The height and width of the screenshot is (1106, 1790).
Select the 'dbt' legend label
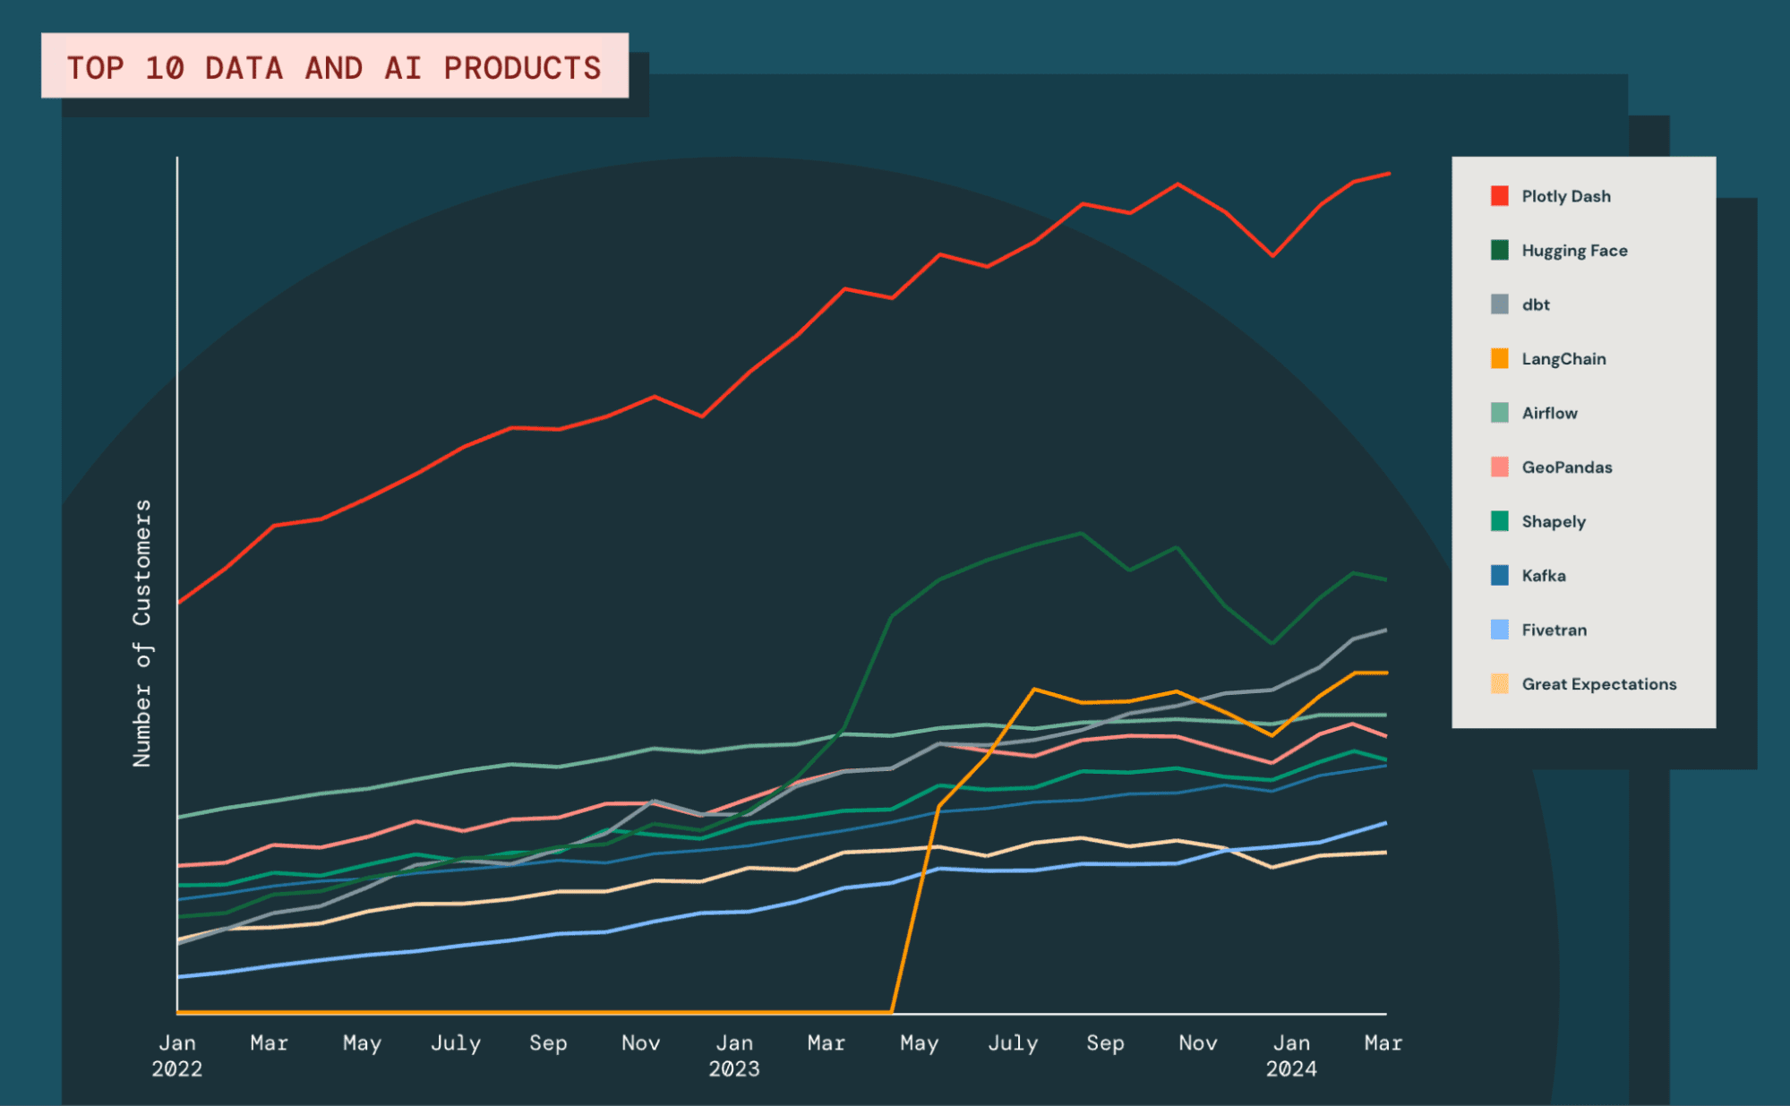[x=1536, y=304]
